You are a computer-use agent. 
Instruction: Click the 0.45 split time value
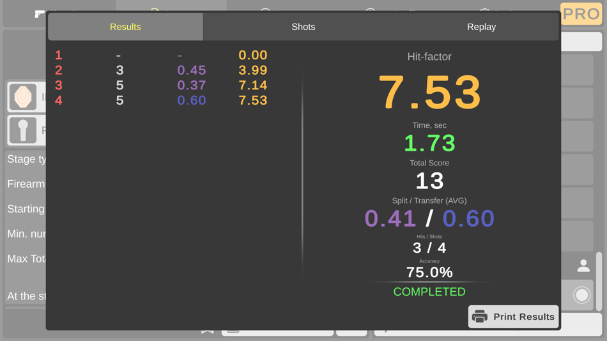pyautogui.click(x=192, y=70)
